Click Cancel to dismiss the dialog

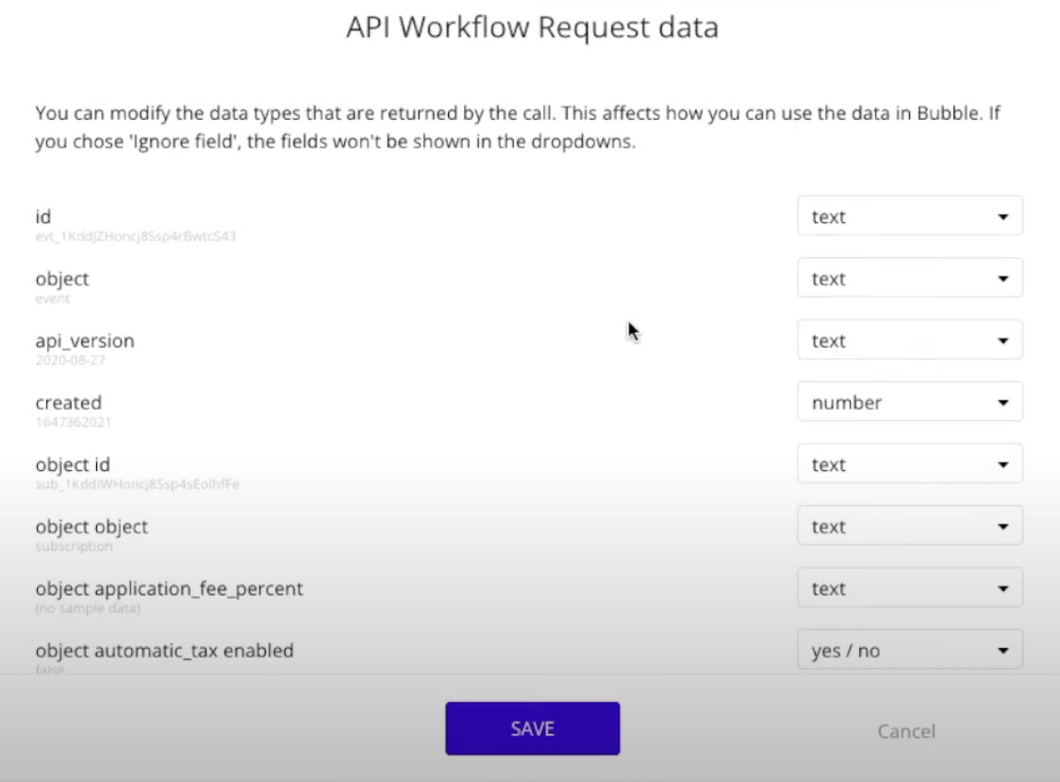(904, 731)
